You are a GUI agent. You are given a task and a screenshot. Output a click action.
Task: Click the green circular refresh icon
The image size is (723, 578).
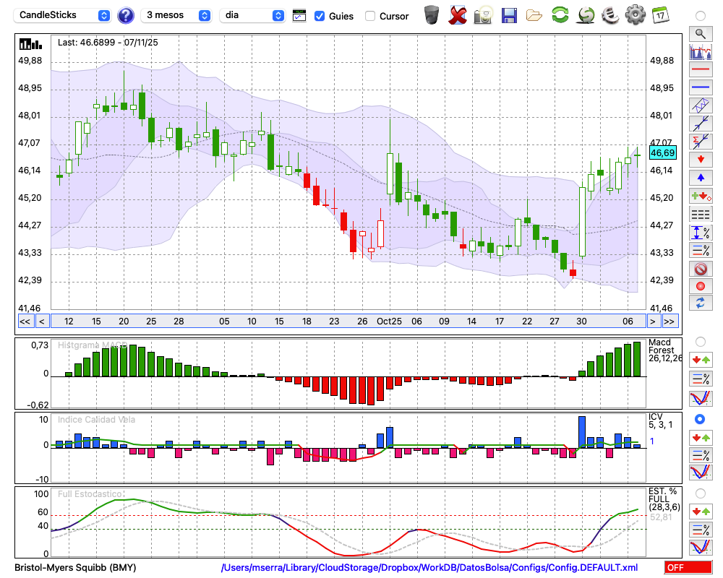click(560, 14)
